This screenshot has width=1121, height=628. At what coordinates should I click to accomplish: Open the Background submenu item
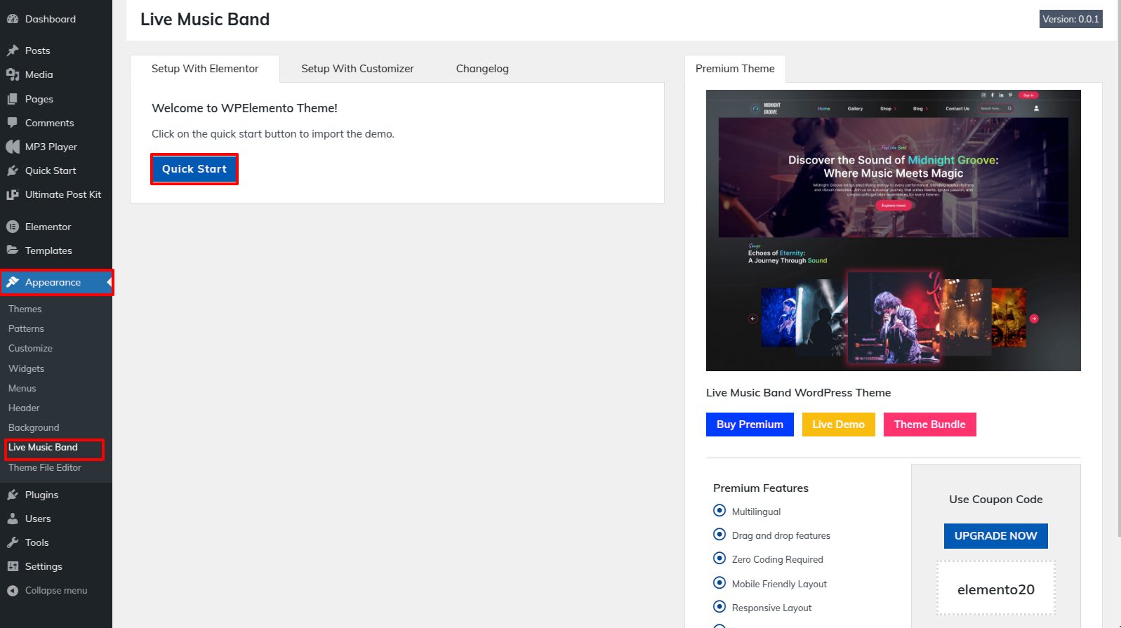34,427
